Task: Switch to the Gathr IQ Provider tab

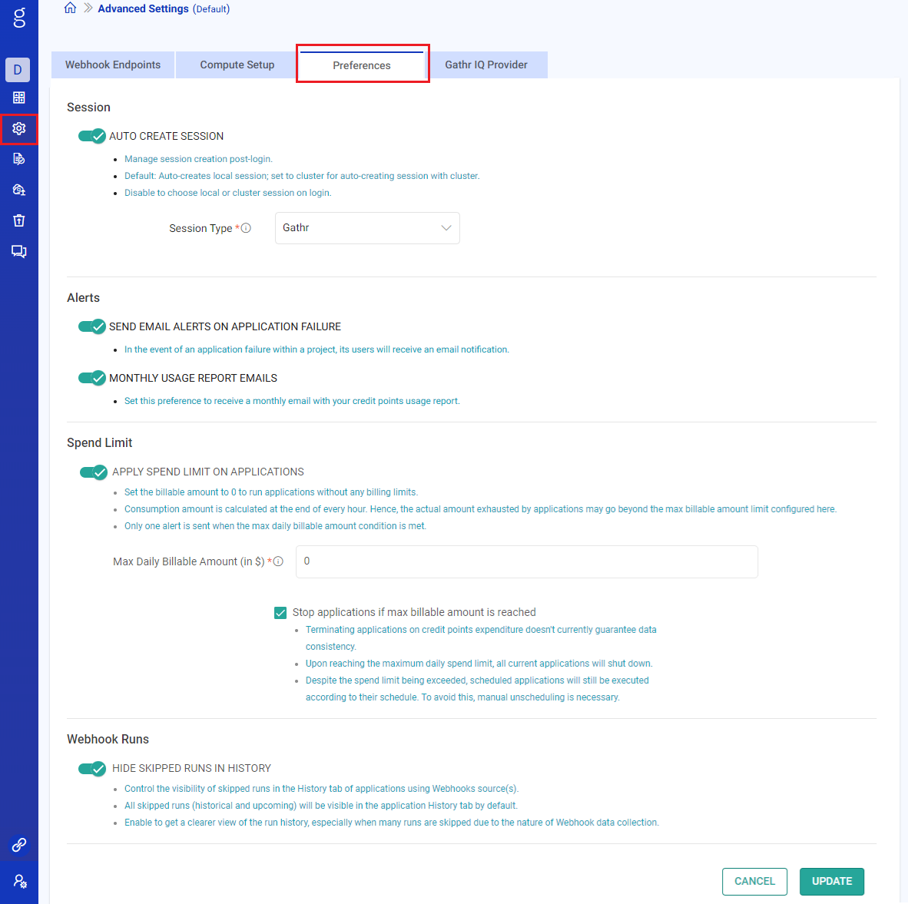Action: (x=486, y=65)
